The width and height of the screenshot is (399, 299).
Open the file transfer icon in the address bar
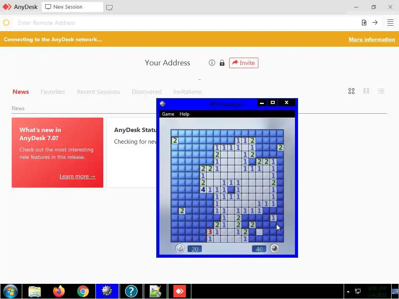point(364,23)
